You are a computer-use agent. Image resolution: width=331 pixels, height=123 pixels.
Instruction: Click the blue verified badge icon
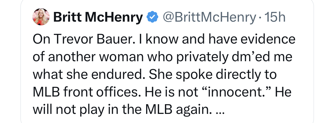click(152, 18)
